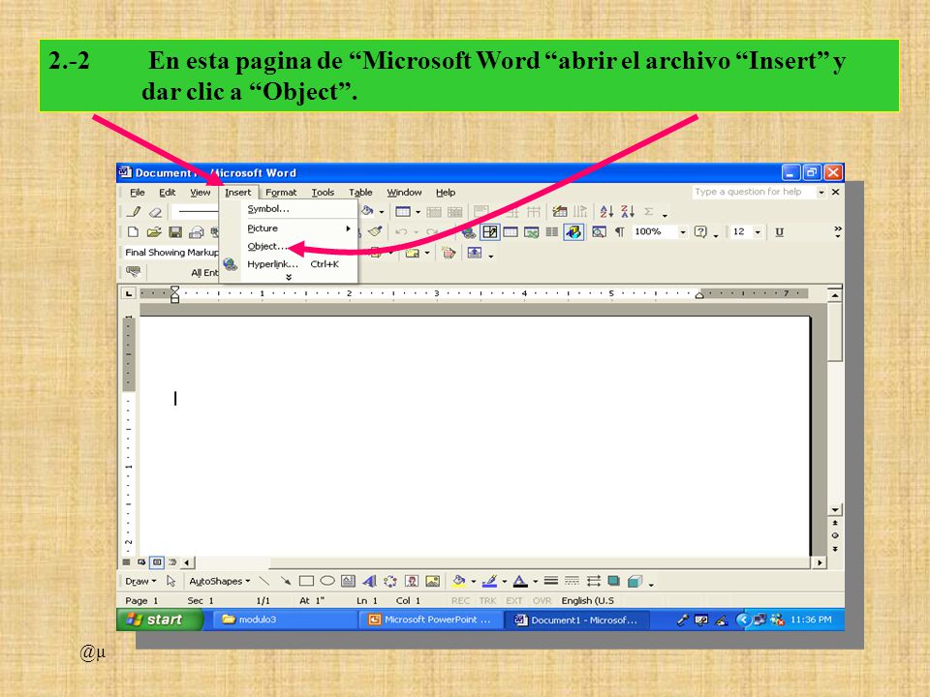Image resolution: width=930 pixels, height=697 pixels.
Task: Toggle Underline formatting
Action: [x=779, y=231]
